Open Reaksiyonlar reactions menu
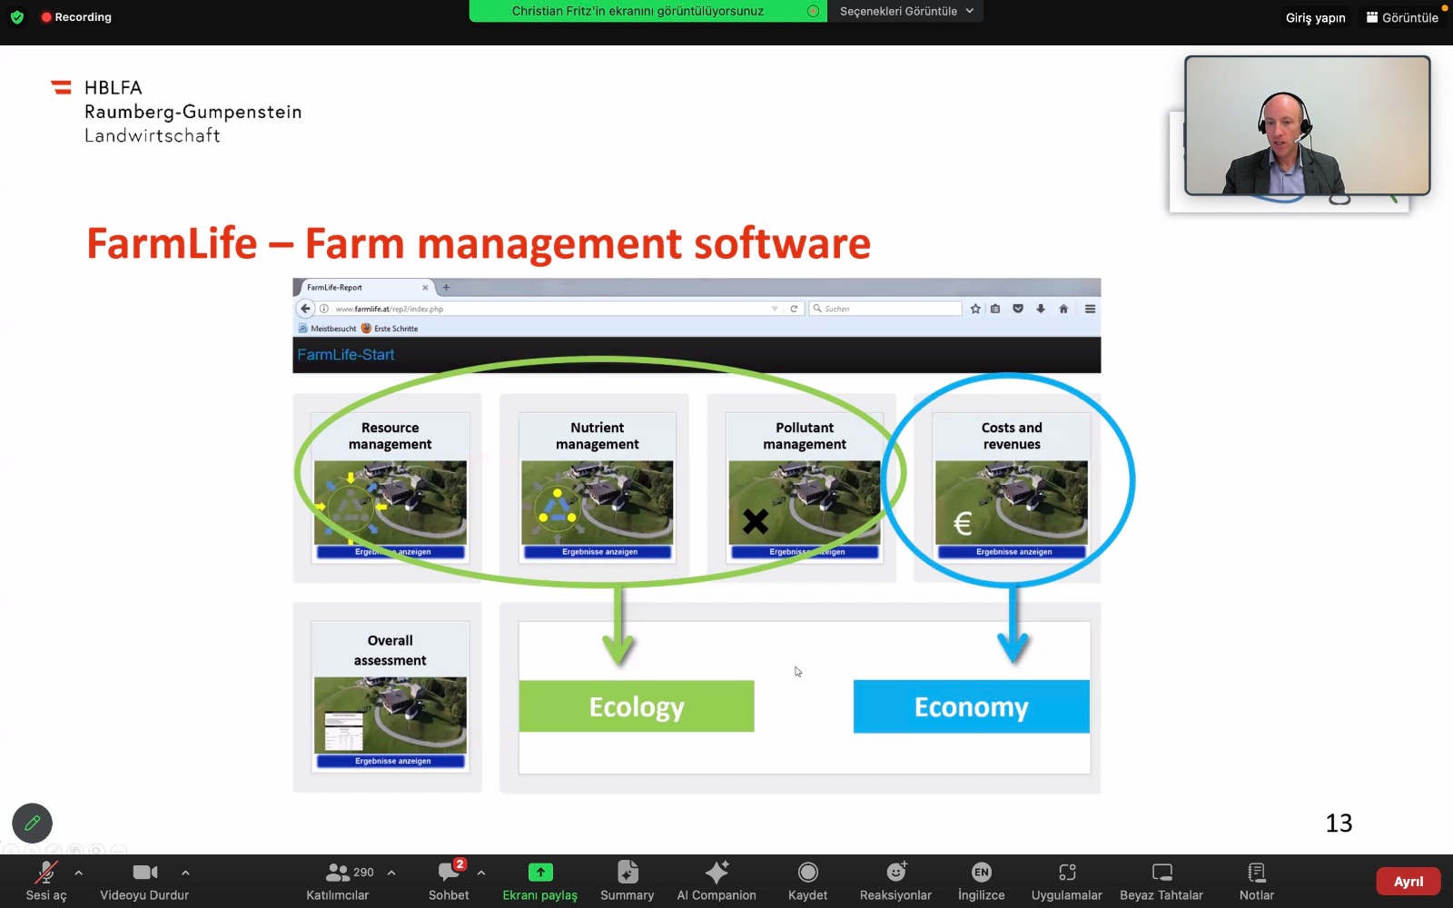Screen dimensions: 1453x908 (895, 873)
